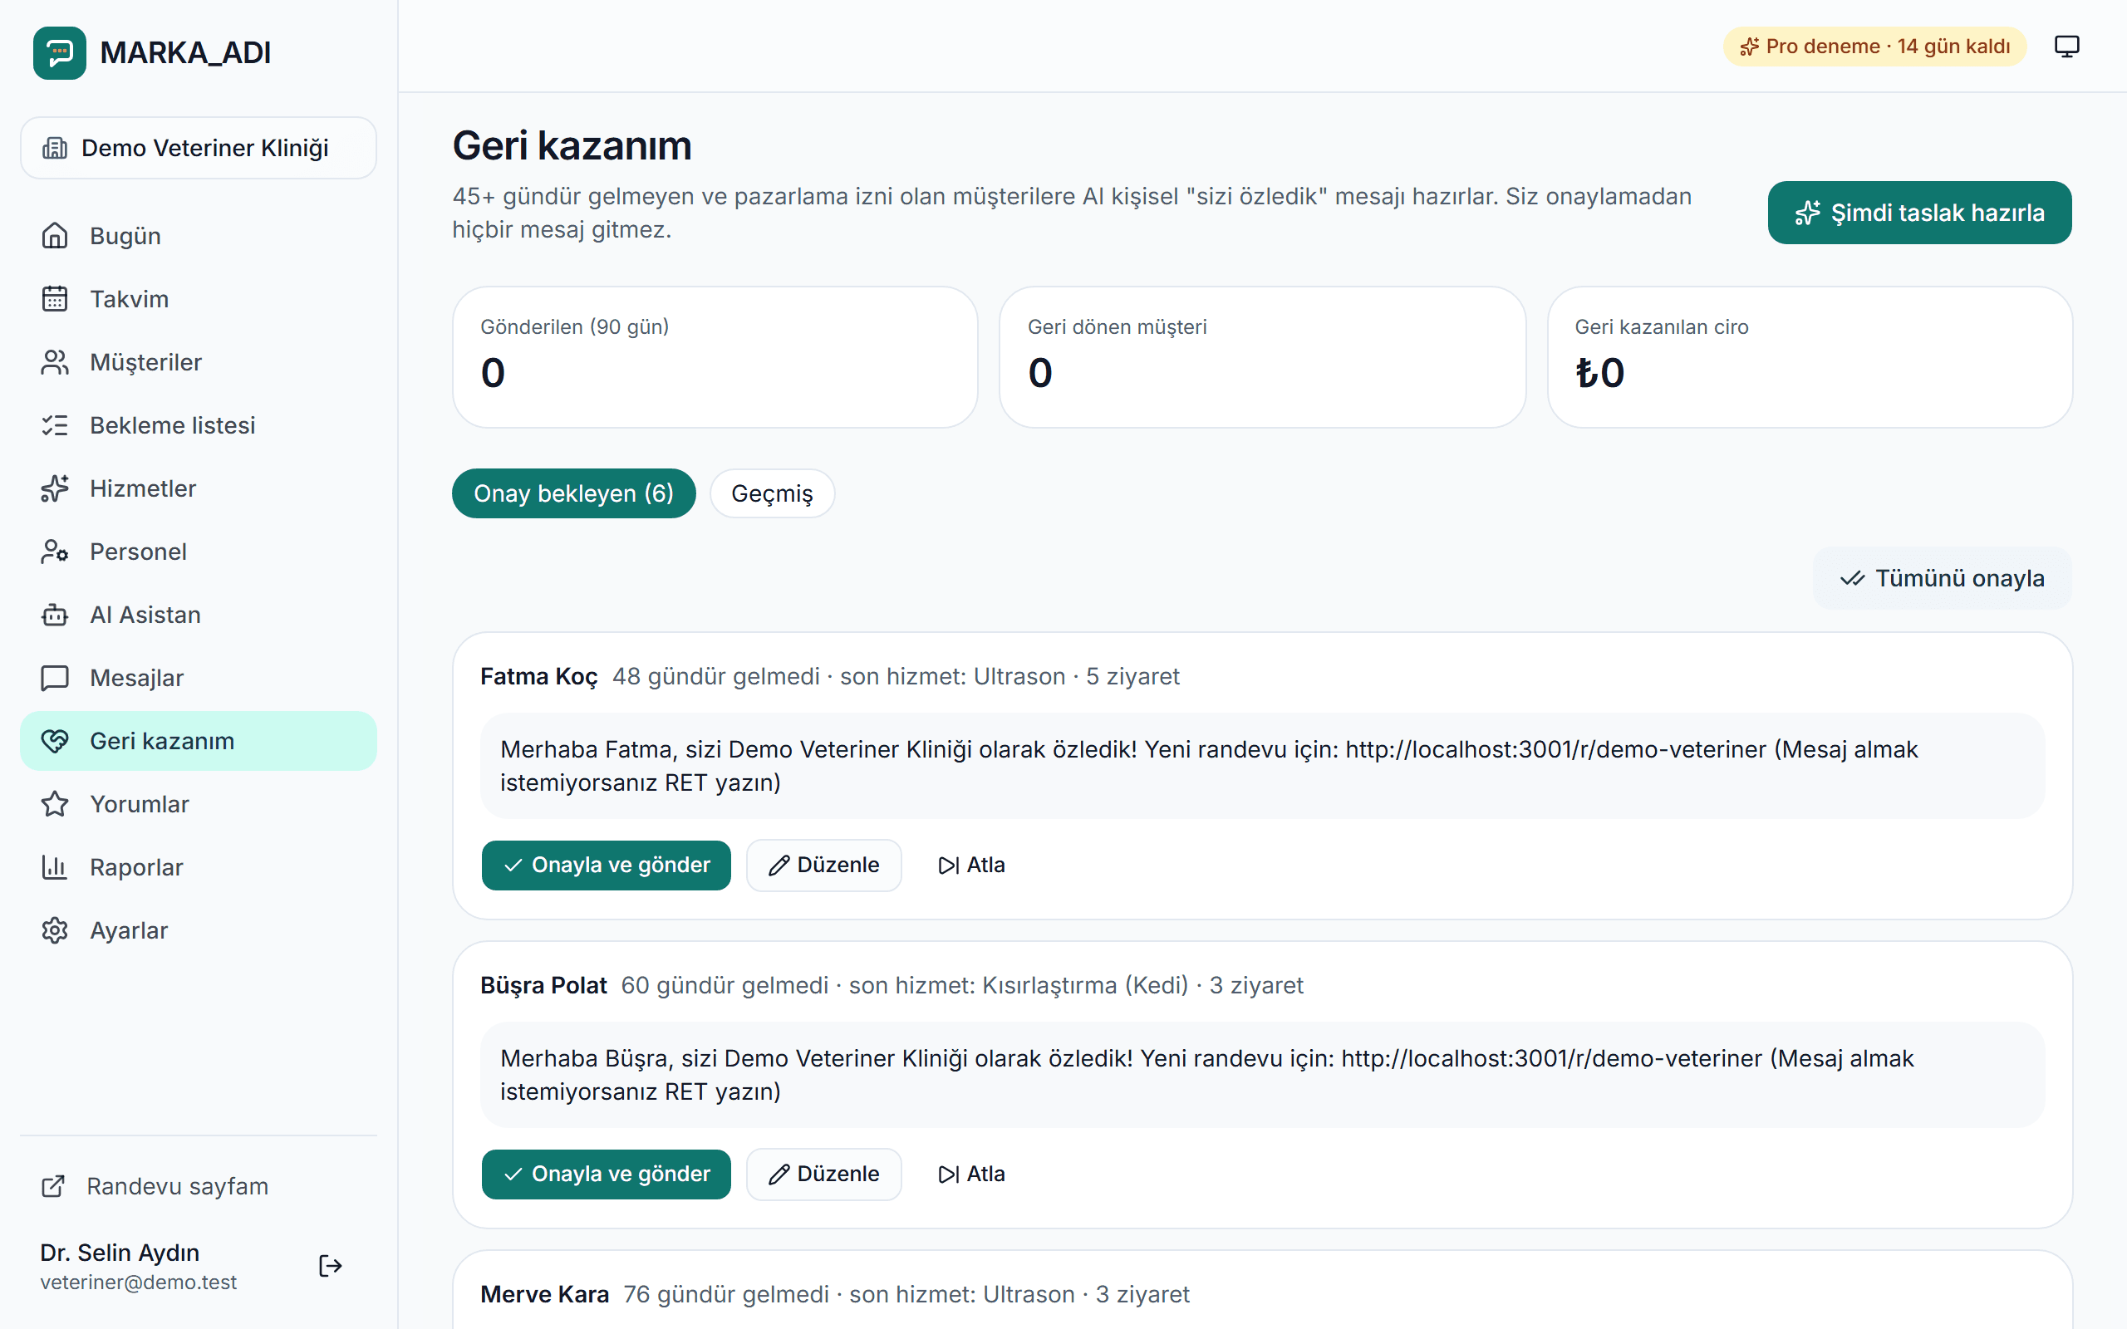Viewport: 2127px width, 1329px height.
Task: Click the user-gear icon beside Personel
Action: pyautogui.click(x=55, y=551)
